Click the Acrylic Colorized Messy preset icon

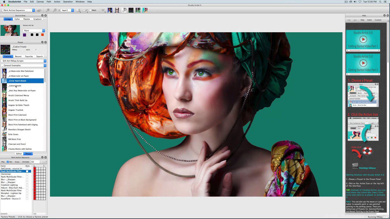(x=4, y=96)
